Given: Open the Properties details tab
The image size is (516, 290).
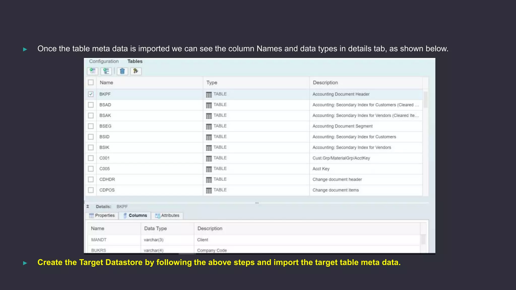Looking at the screenshot, I should coord(102,215).
